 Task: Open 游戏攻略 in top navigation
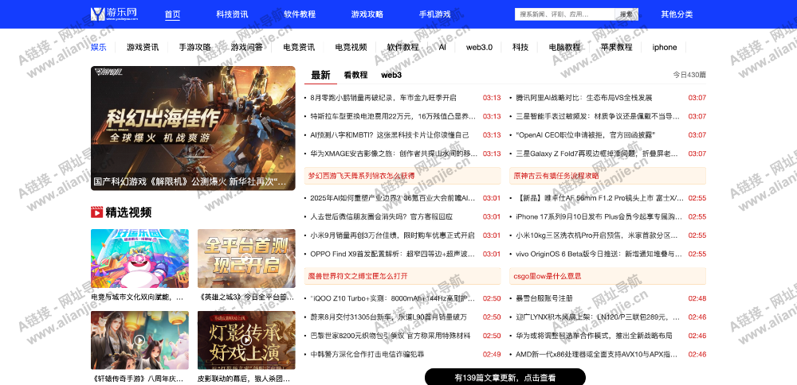click(367, 14)
